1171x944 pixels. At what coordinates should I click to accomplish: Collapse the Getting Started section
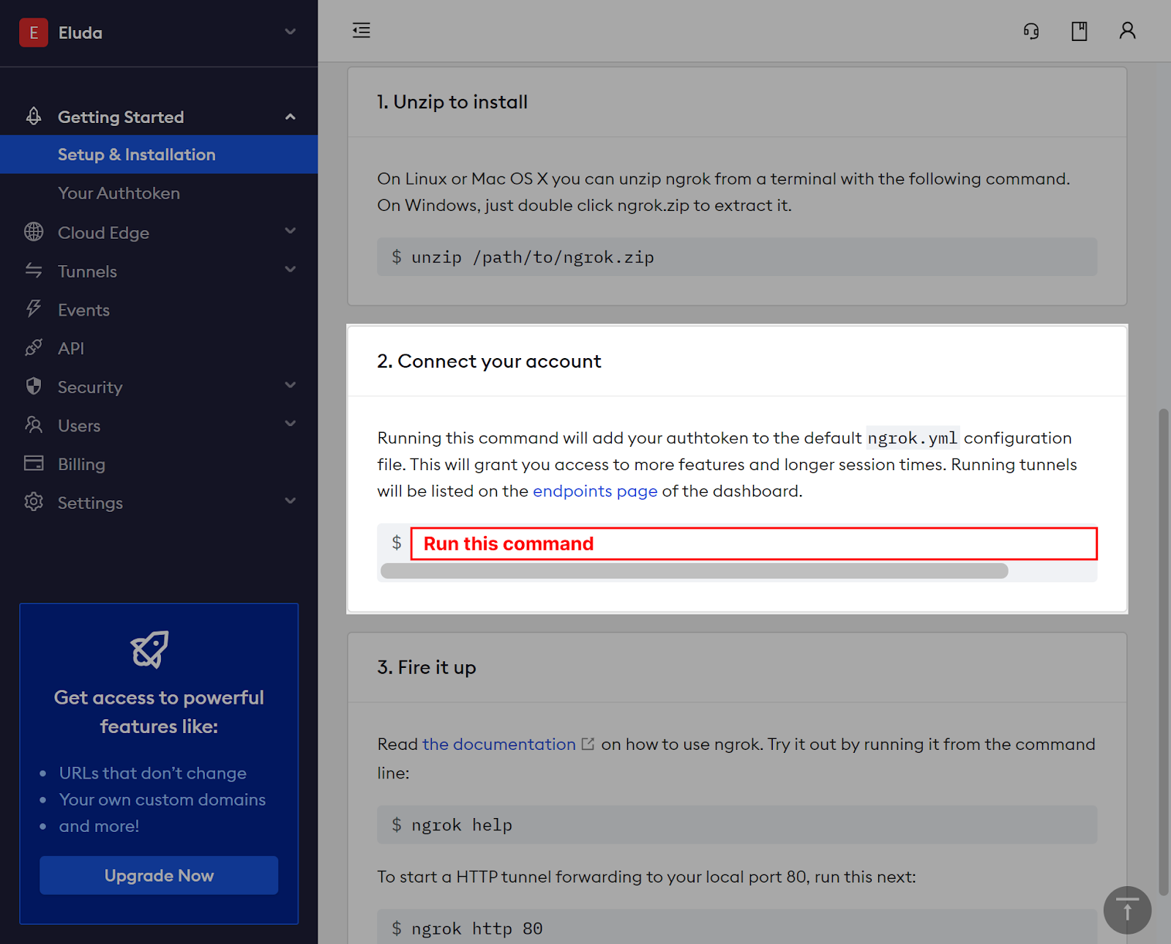[x=291, y=116]
